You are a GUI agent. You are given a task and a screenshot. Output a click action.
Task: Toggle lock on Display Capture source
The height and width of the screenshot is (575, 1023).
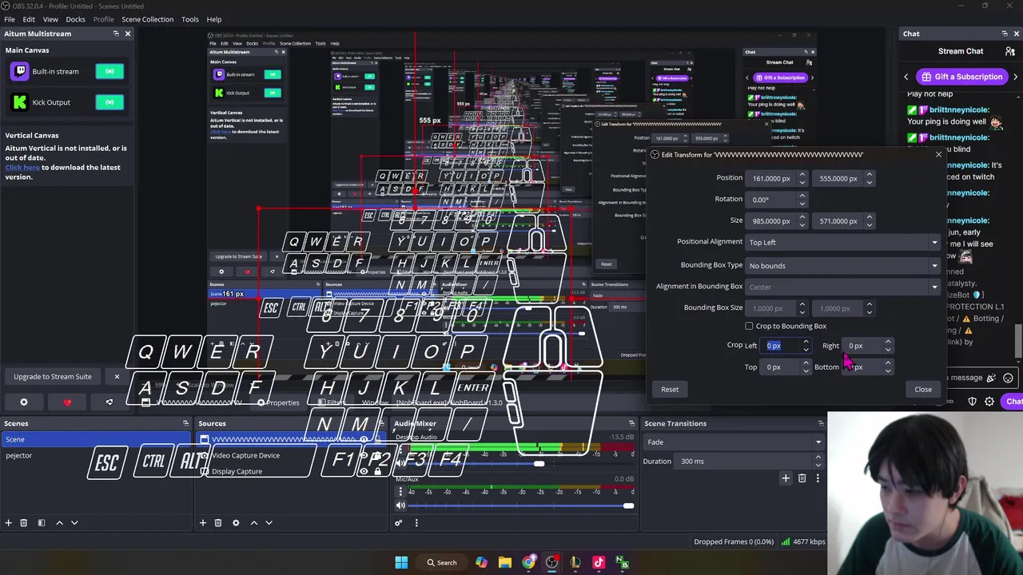point(377,471)
